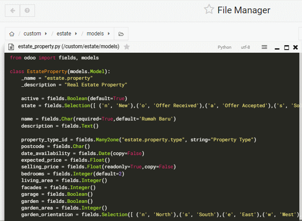Open the estate folder breadcrumb
The height and width of the screenshot is (221, 302).
point(64,34)
